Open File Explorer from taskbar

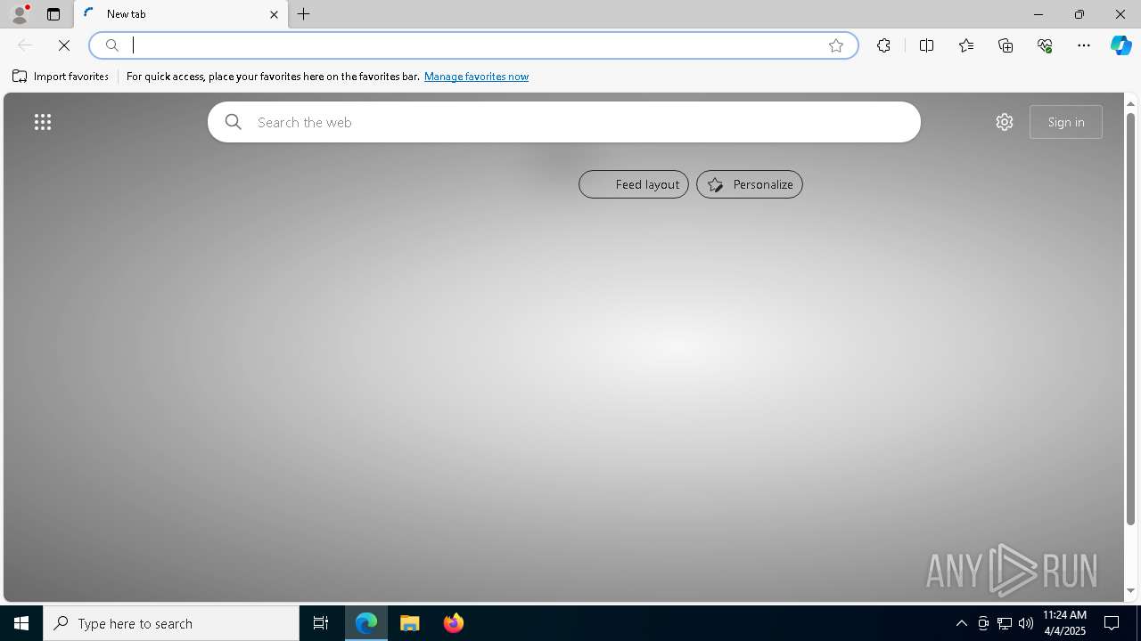tap(410, 623)
